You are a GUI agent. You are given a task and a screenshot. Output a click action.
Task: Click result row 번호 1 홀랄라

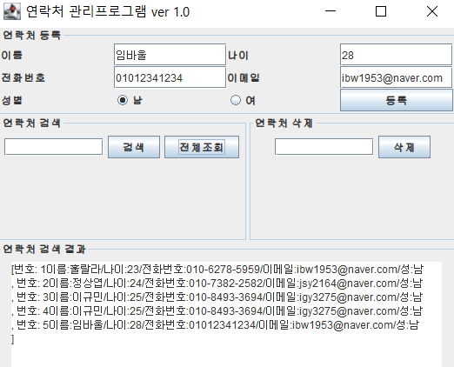coord(217,270)
